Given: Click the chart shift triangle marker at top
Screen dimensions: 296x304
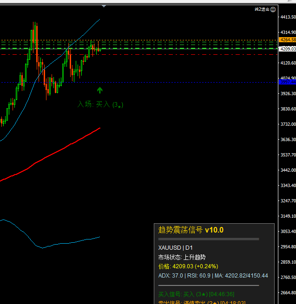Looking at the screenshot, I should (104, 6).
